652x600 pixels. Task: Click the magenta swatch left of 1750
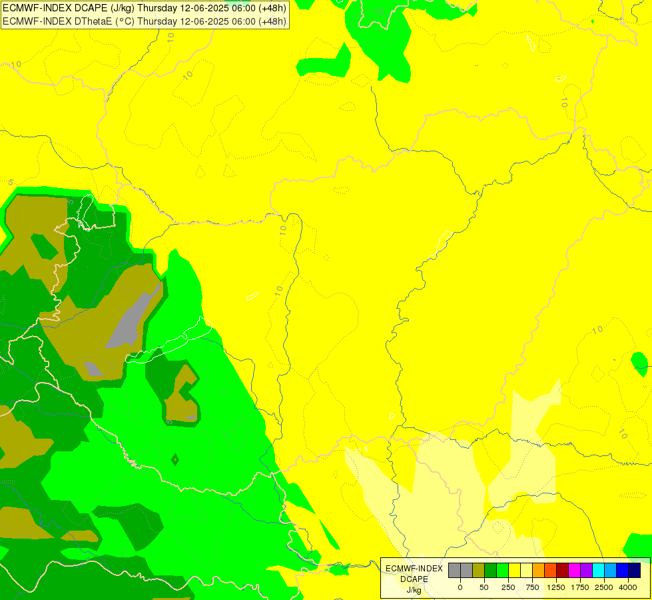(574, 570)
